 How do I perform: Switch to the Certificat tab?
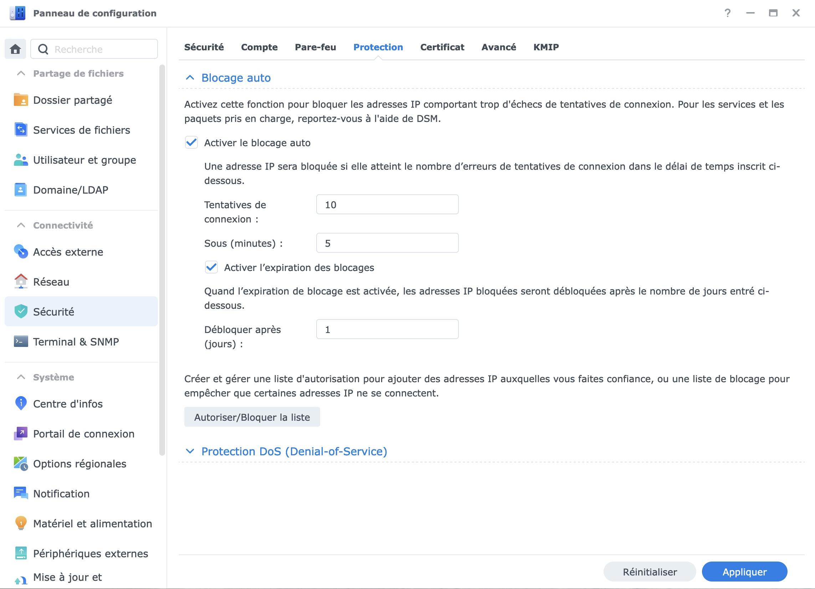click(442, 47)
